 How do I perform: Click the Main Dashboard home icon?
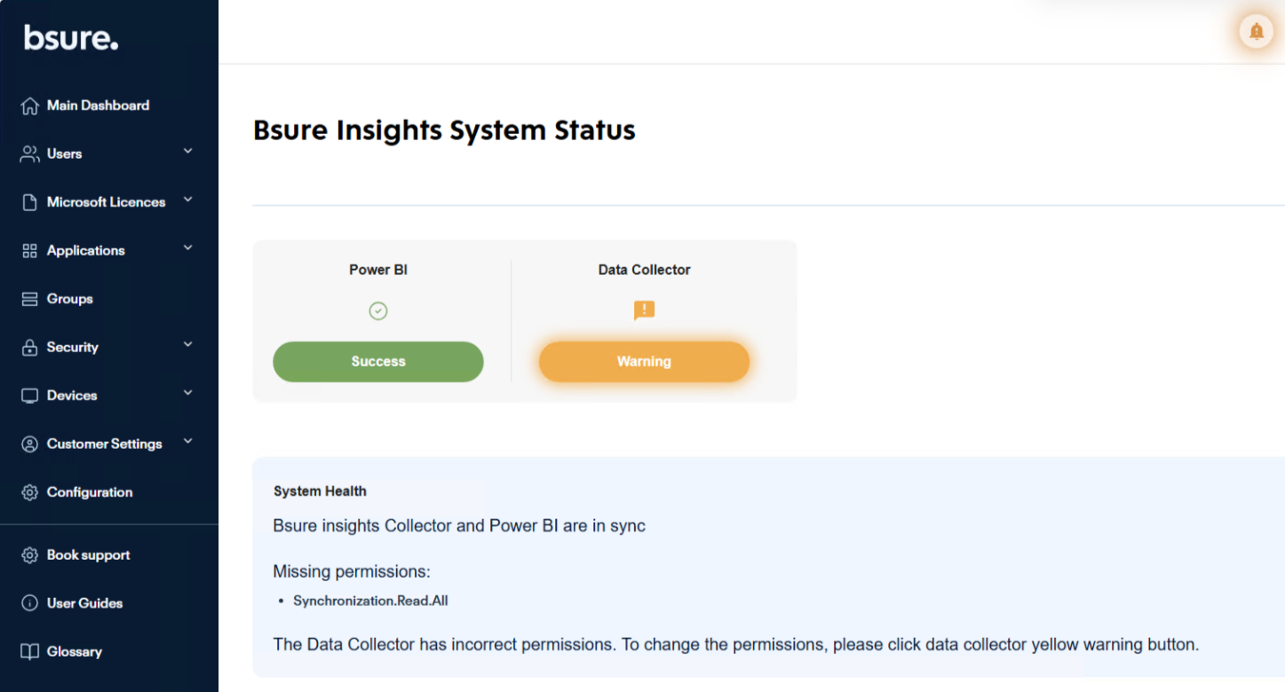pos(30,106)
